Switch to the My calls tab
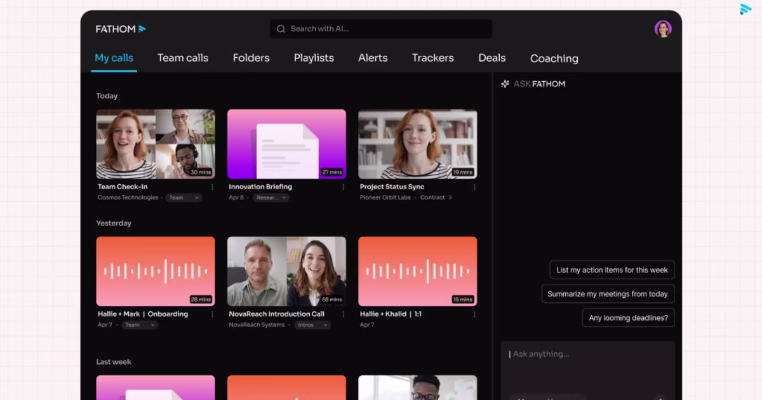Screen dimensions: 762x400 (114, 58)
